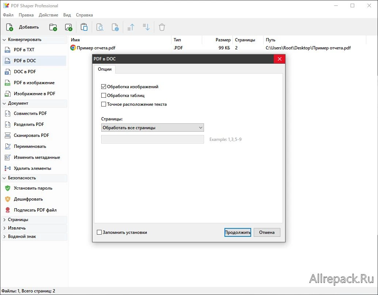Click the green shield Установить пароль icon
The width and height of the screenshot is (378, 295).
pos(8,188)
